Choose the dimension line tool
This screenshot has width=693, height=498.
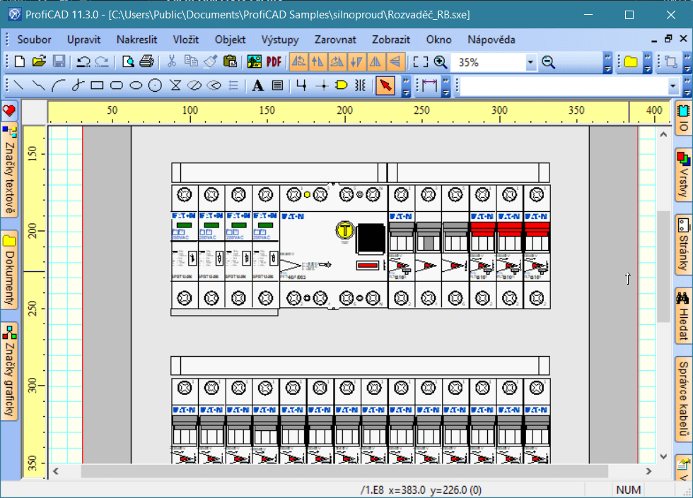click(x=429, y=85)
